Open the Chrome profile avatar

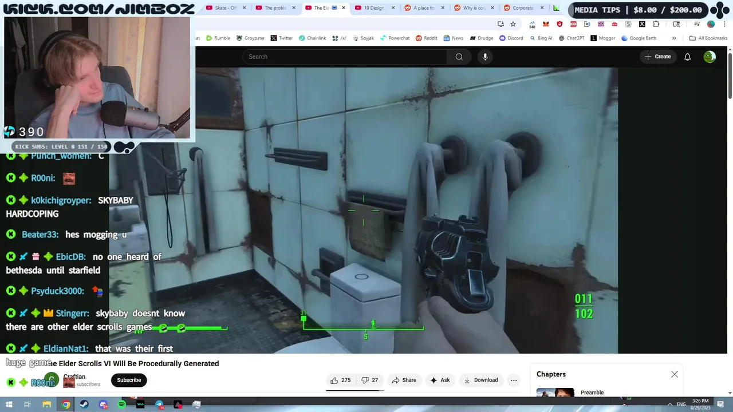(711, 24)
